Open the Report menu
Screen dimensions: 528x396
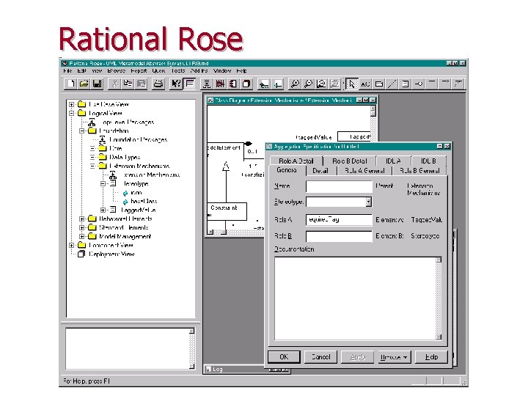[x=139, y=70]
